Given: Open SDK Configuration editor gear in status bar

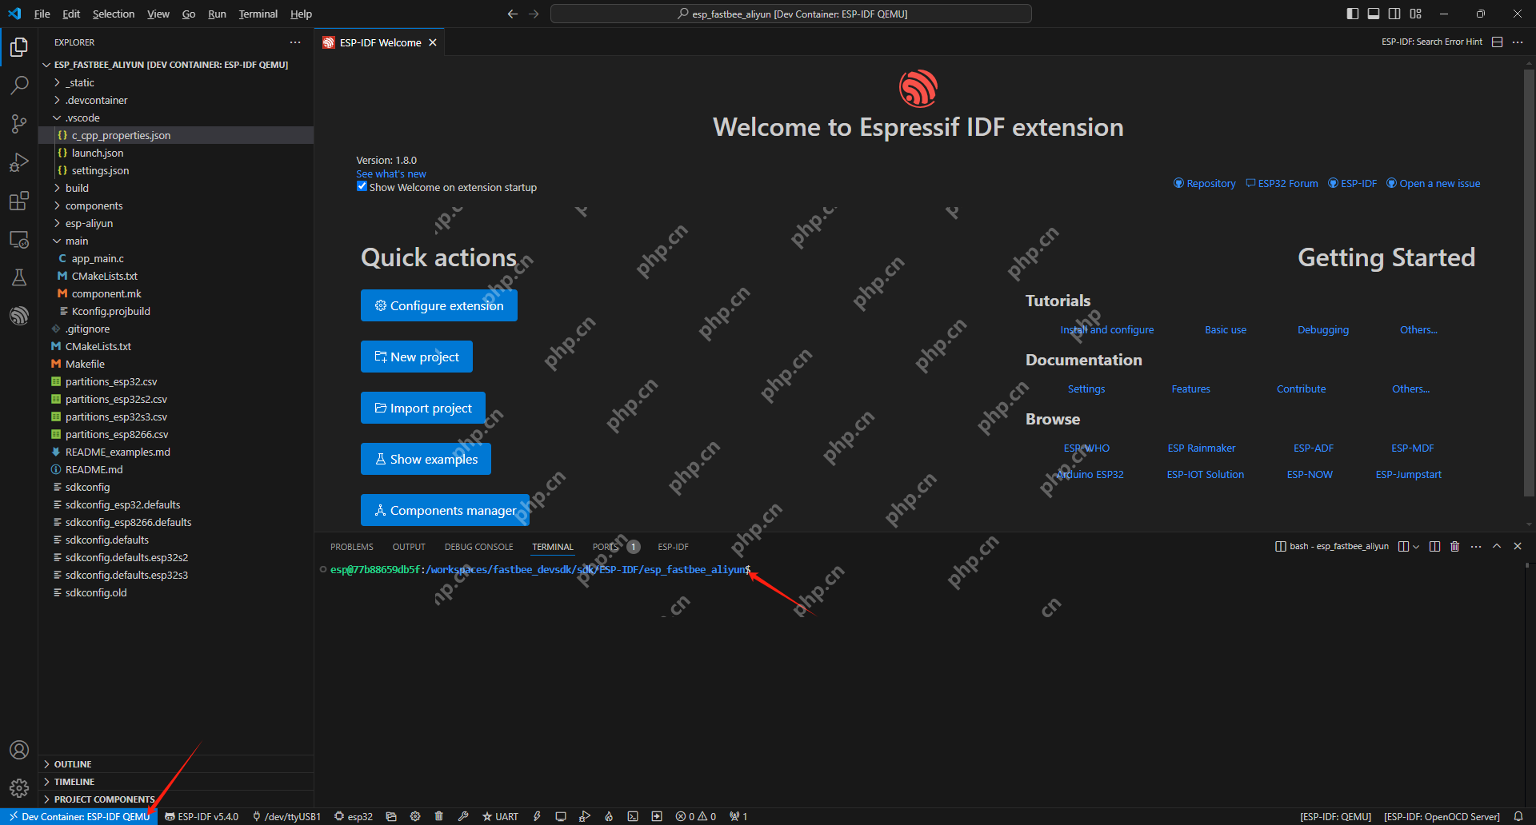Looking at the screenshot, I should (x=415, y=816).
